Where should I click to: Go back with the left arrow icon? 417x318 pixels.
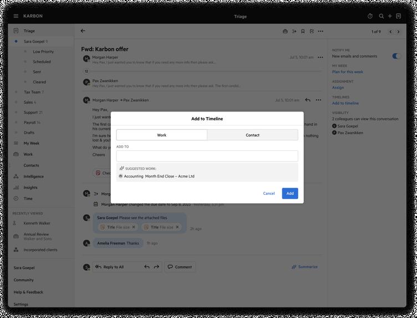pos(83,31)
